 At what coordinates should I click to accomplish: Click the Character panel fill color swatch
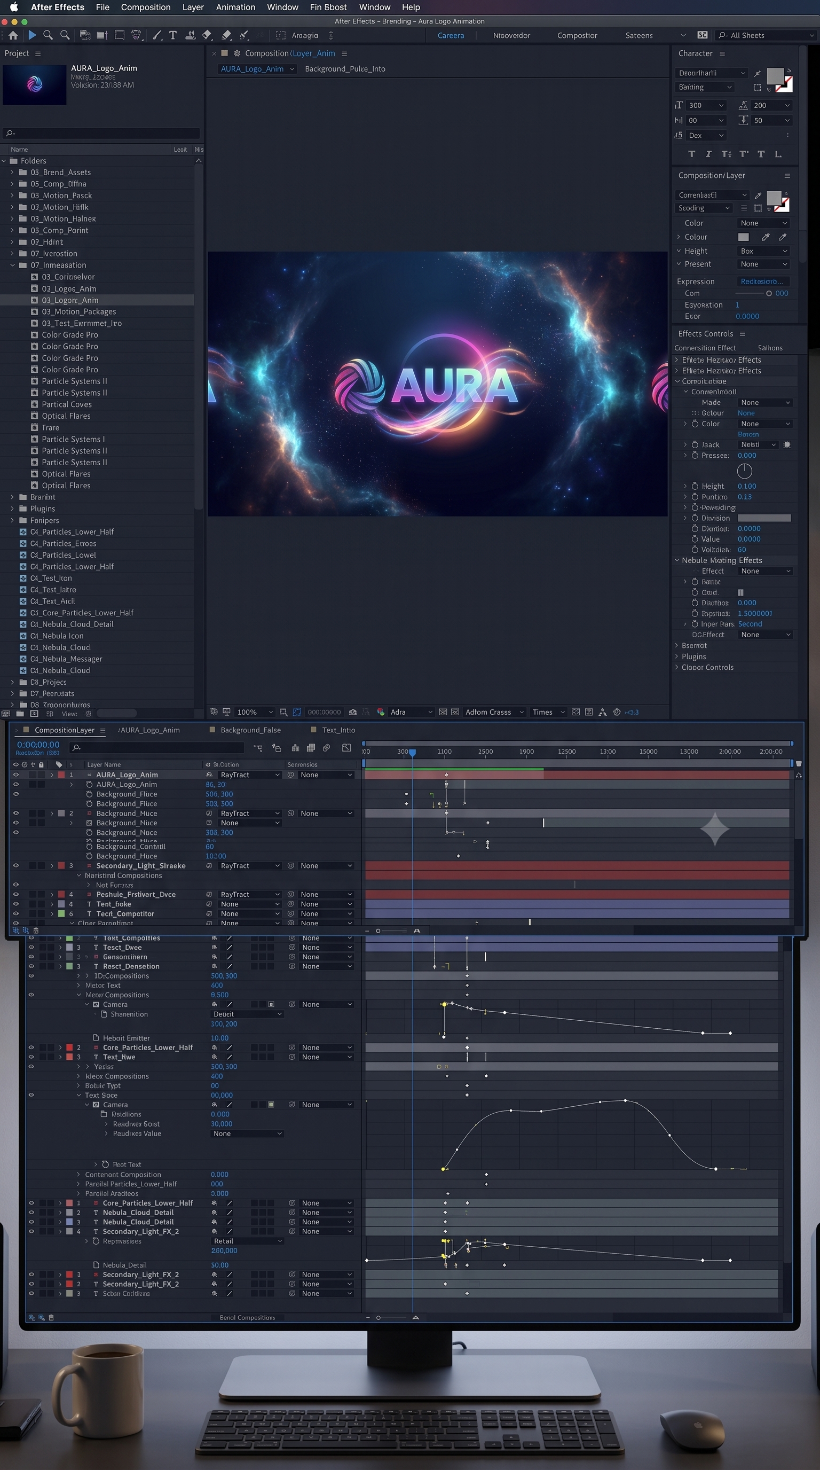click(775, 75)
